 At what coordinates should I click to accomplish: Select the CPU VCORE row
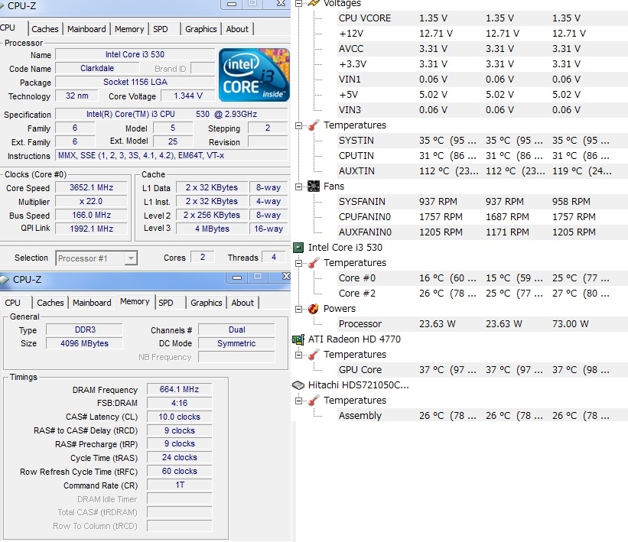pos(483,18)
